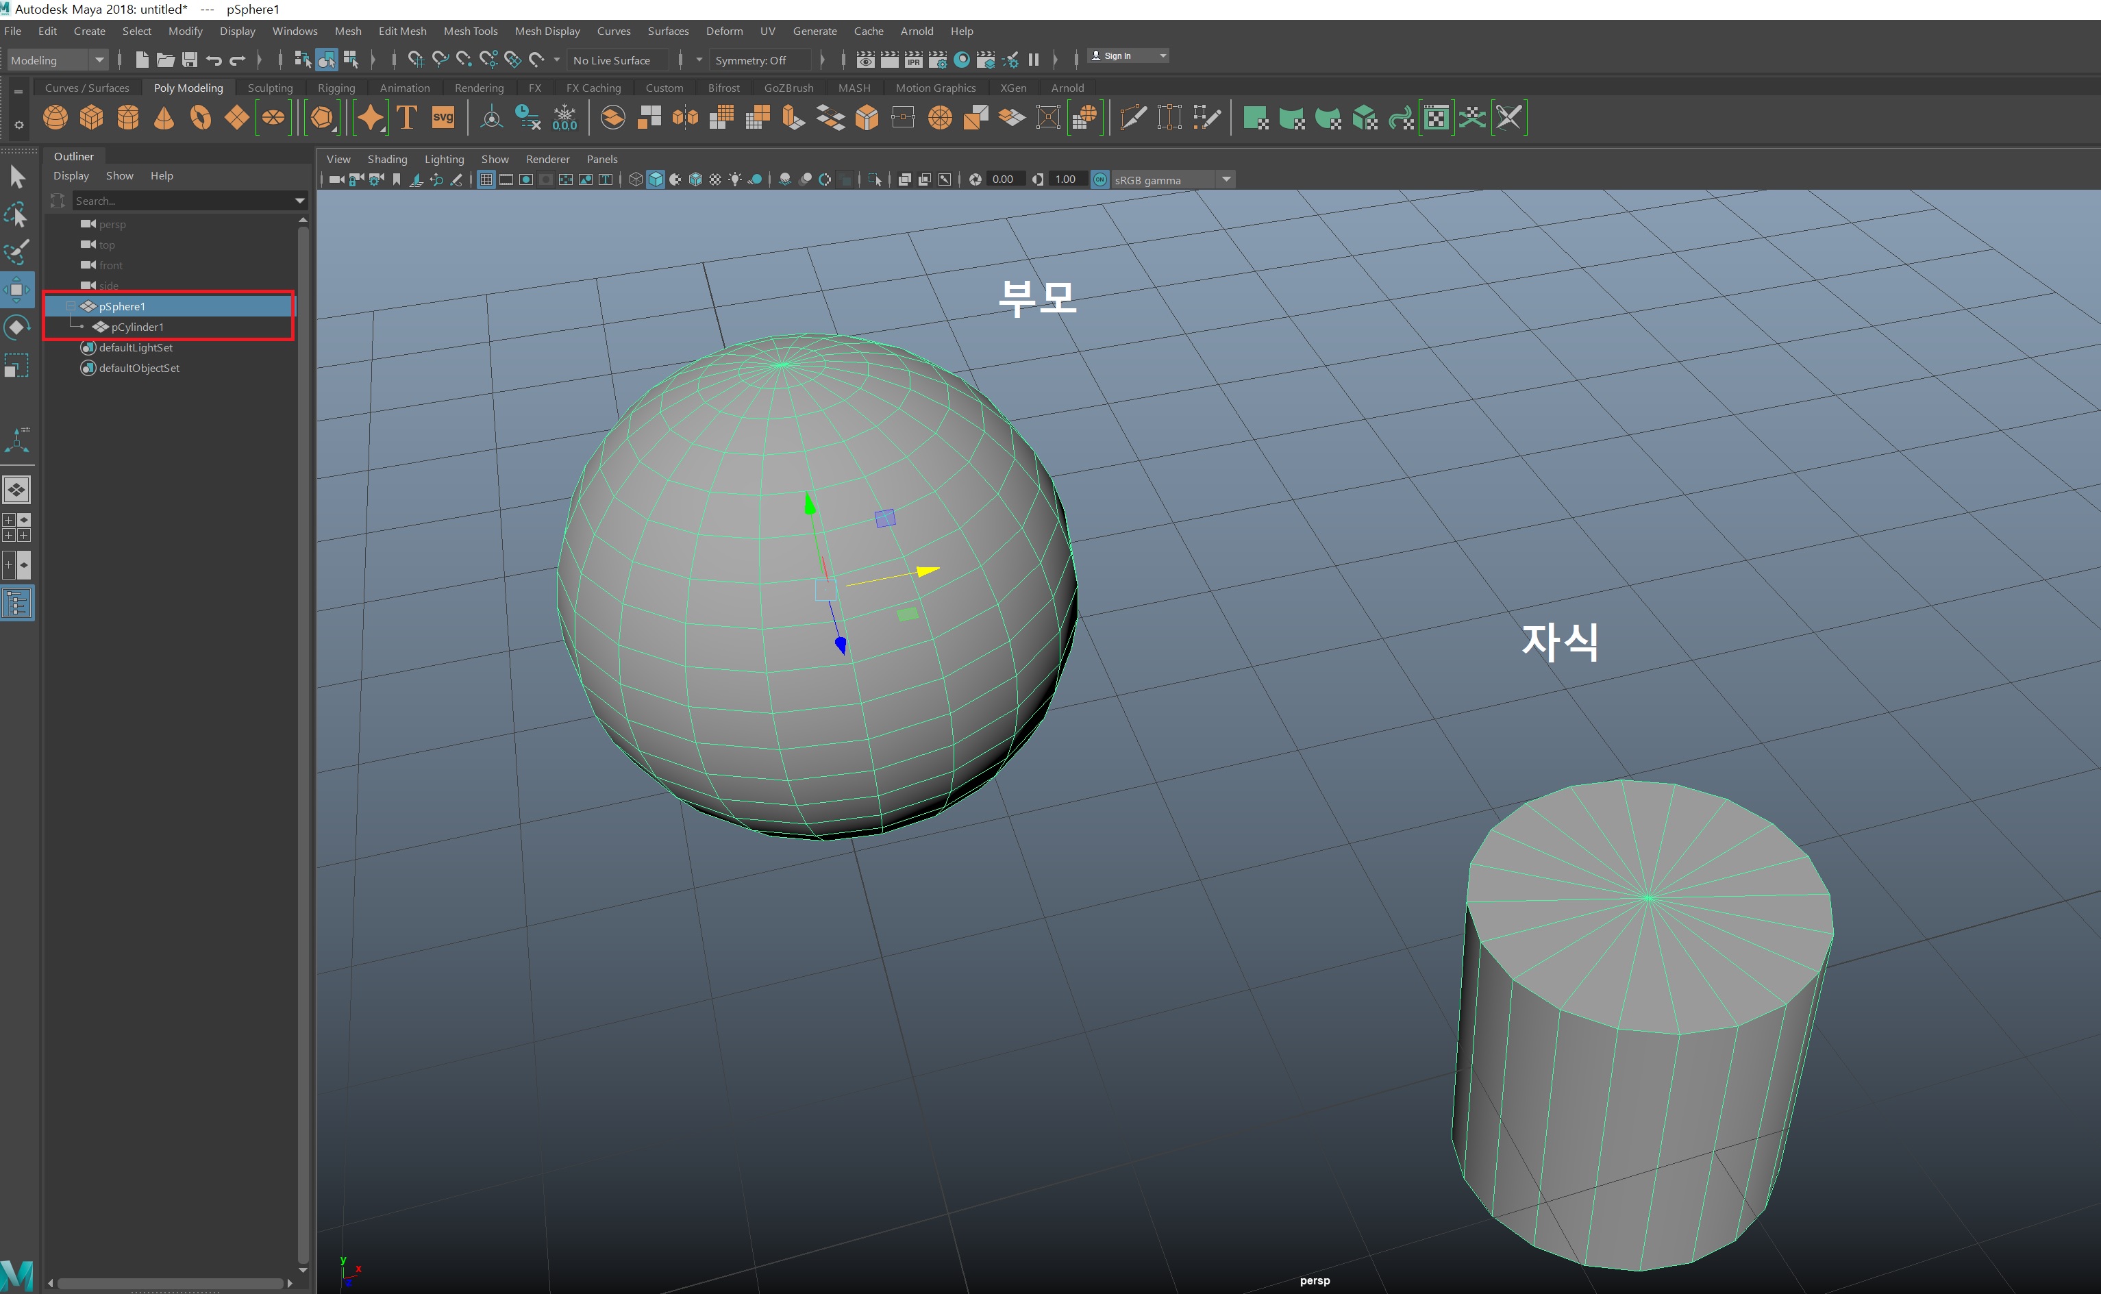Open the viewport Panels menu
This screenshot has height=1294, width=2101.
click(x=601, y=159)
